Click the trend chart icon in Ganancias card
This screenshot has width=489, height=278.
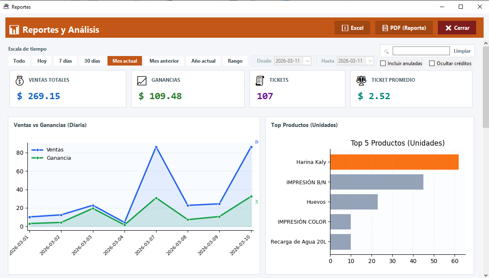(x=142, y=80)
